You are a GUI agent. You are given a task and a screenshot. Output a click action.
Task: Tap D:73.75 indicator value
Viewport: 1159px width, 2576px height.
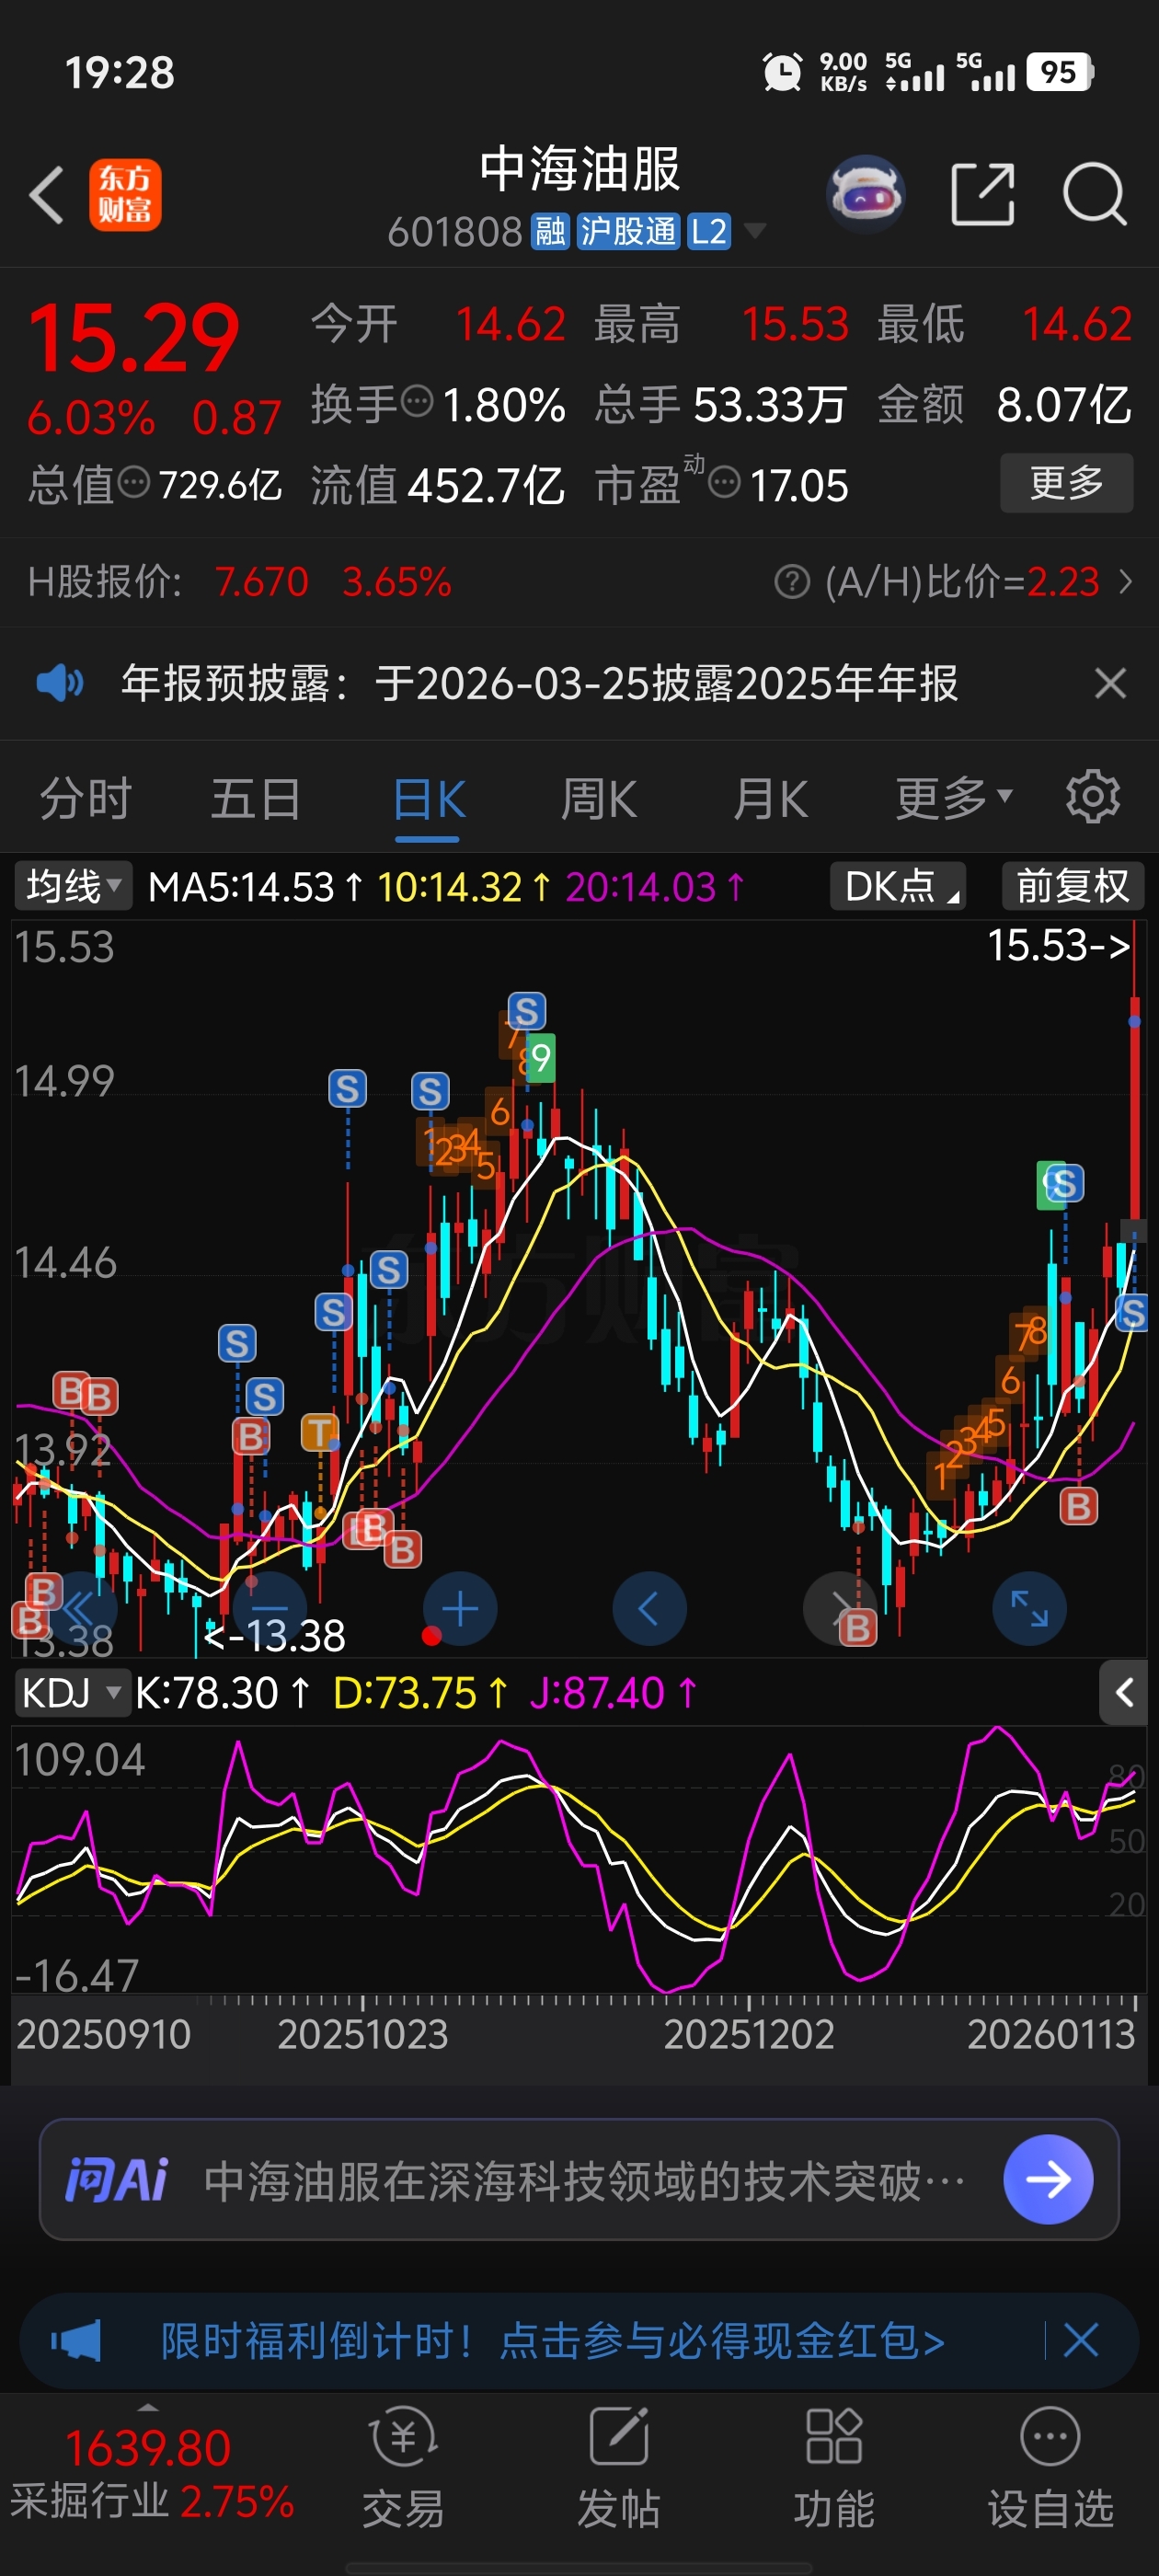(421, 1693)
